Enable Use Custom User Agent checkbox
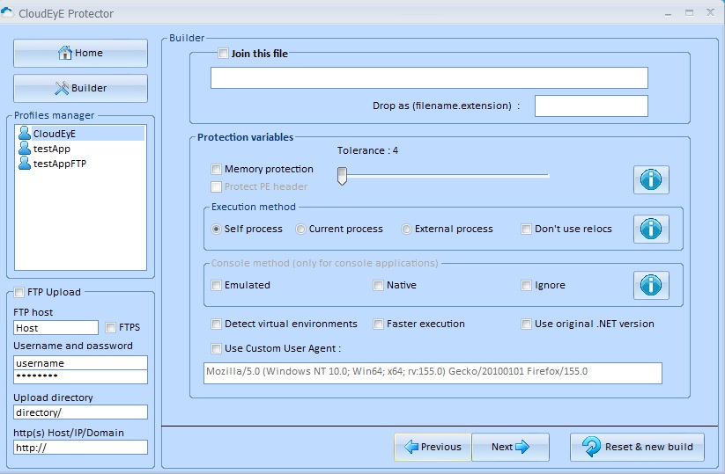 click(x=216, y=348)
